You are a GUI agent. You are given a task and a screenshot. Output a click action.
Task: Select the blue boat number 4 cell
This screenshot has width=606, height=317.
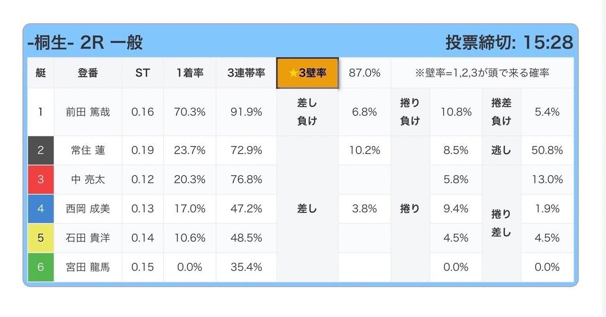click(41, 209)
